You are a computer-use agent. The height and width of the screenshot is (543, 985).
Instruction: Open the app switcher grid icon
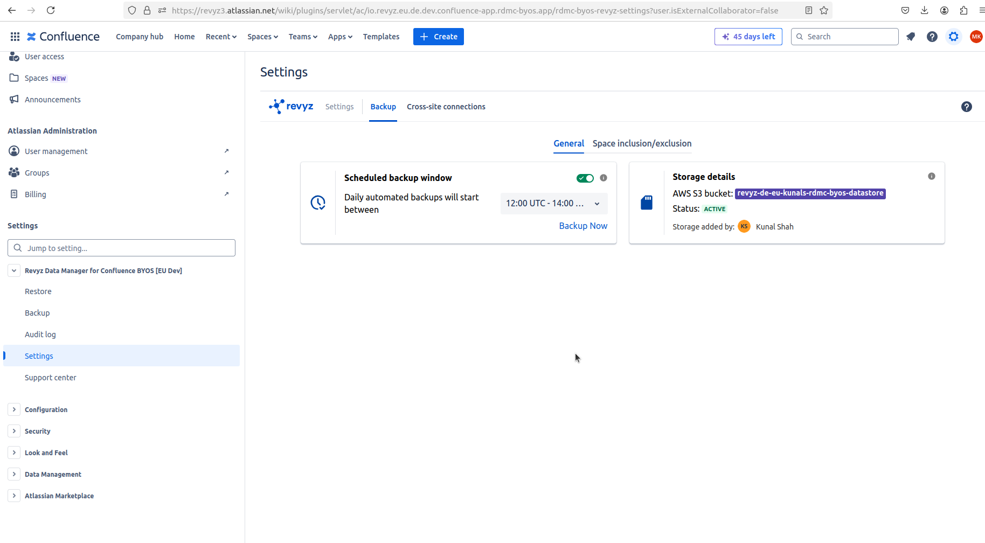pos(15,37)
